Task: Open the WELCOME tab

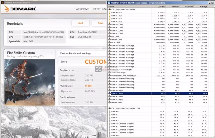Action: [82, 9]
